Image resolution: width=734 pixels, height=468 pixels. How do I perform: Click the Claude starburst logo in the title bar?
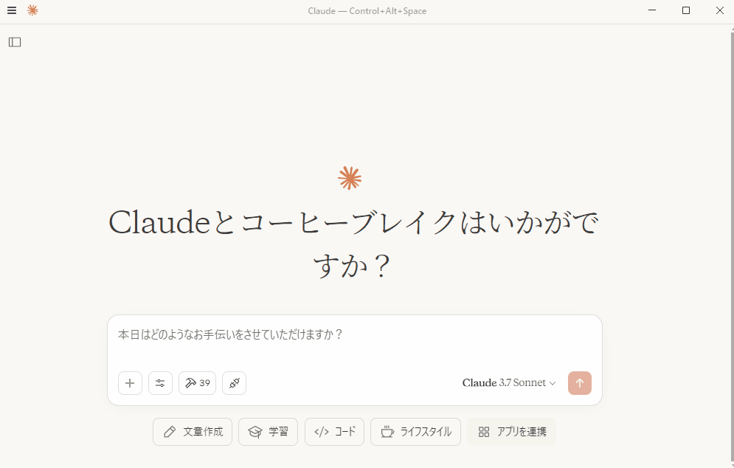click(32, 10)
